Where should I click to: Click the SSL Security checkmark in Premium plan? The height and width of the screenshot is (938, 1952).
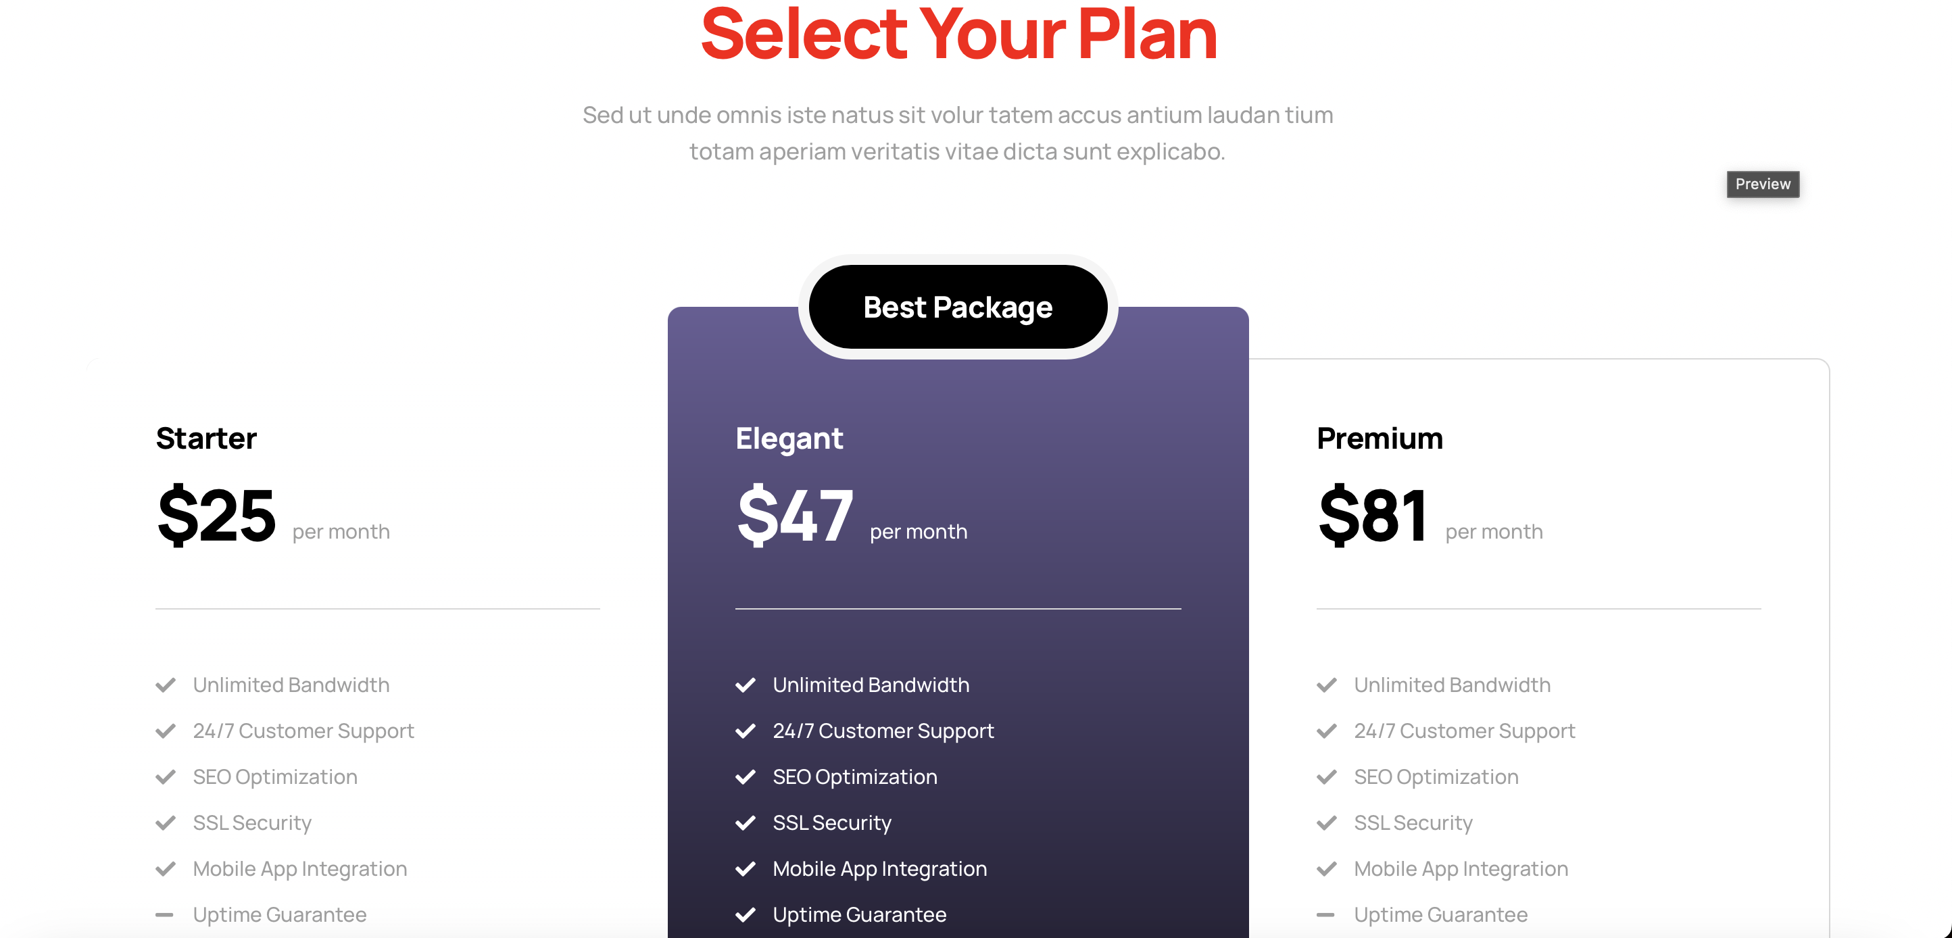coord(1326,823)
